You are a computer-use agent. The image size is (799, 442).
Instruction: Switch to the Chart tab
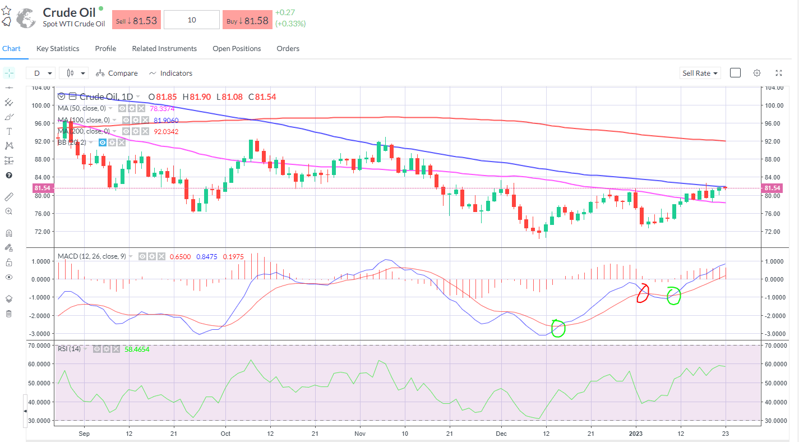pyautogui.click(x=11, y=49)
